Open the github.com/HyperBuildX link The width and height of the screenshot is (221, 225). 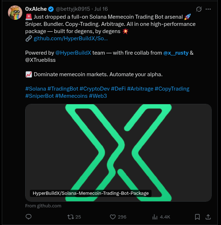pyautogui.click(x=71, y=38)
